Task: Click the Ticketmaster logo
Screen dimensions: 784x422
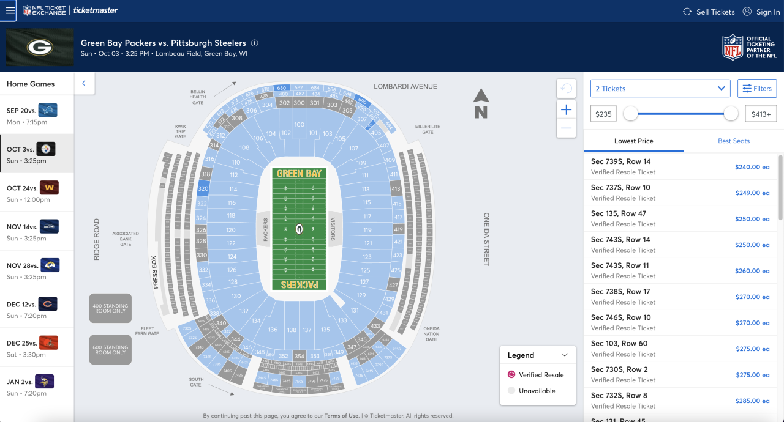Action: point(96,10)
